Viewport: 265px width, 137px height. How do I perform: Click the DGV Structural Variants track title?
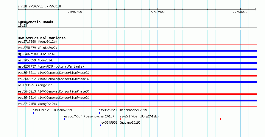pos(42,38)
